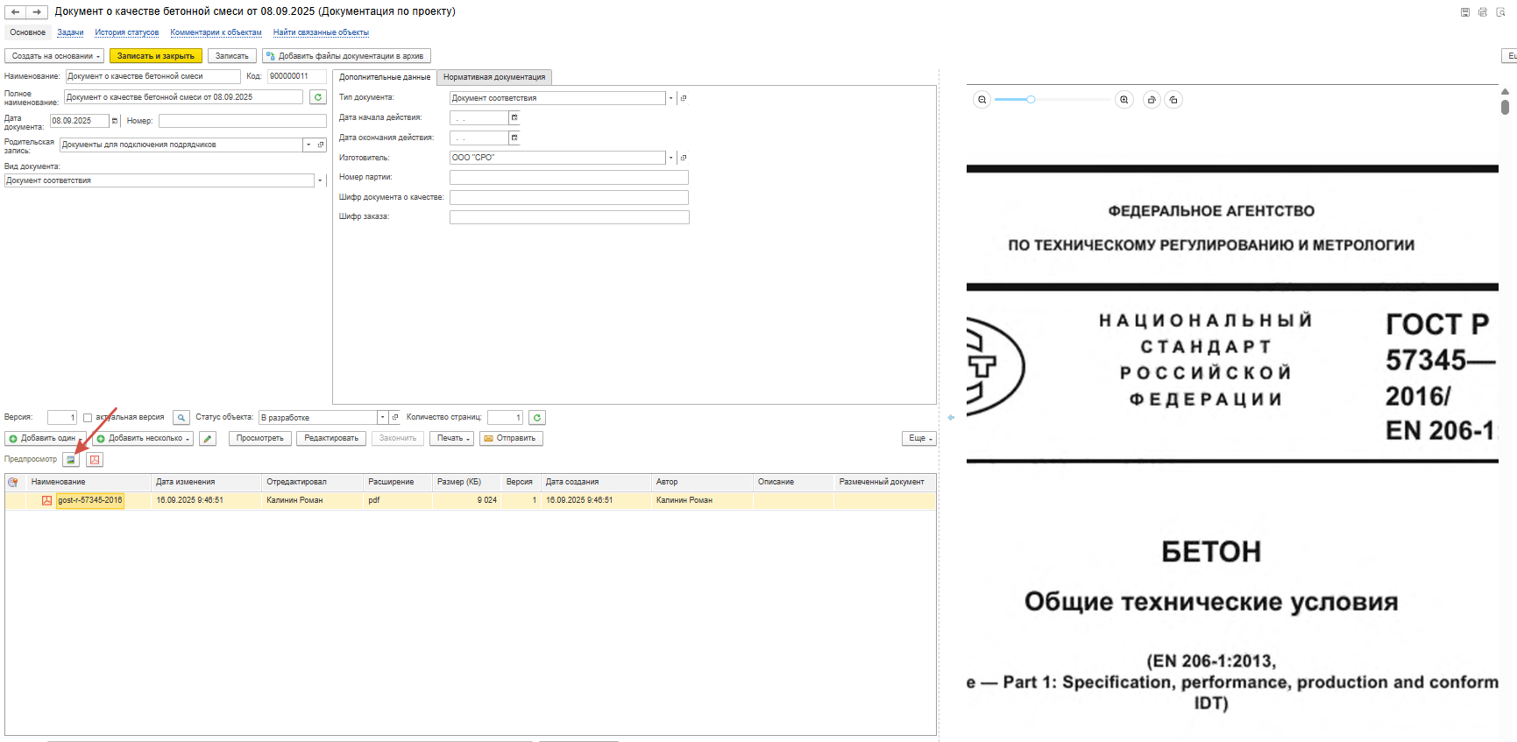This screenshot has width=1517, height=742.
Task: Switch to the Нормативная документация tab
Action: [493, 77]
